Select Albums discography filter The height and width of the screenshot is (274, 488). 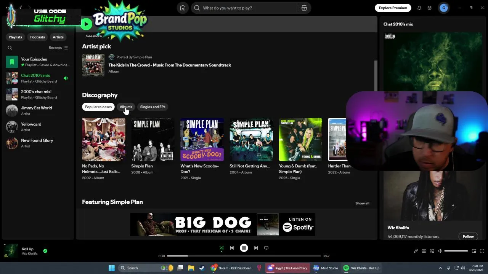(x=126, y=107)
